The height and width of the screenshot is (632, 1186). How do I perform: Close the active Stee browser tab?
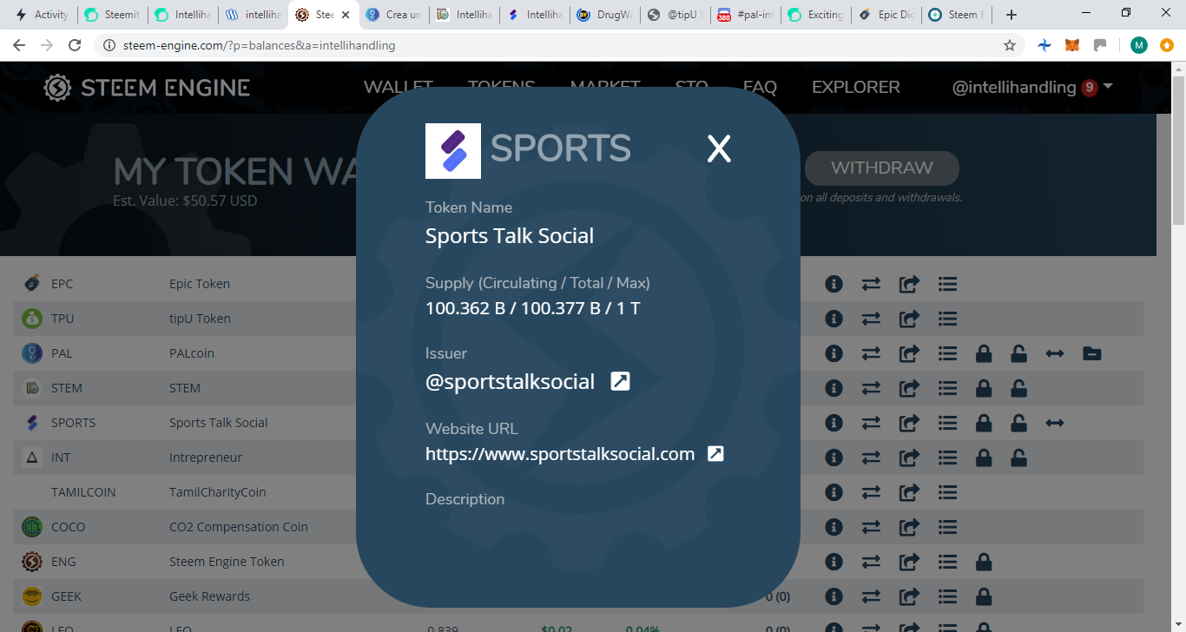346,15
